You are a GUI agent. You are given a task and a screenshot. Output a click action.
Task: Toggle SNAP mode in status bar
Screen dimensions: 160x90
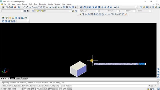pos(24,89)
